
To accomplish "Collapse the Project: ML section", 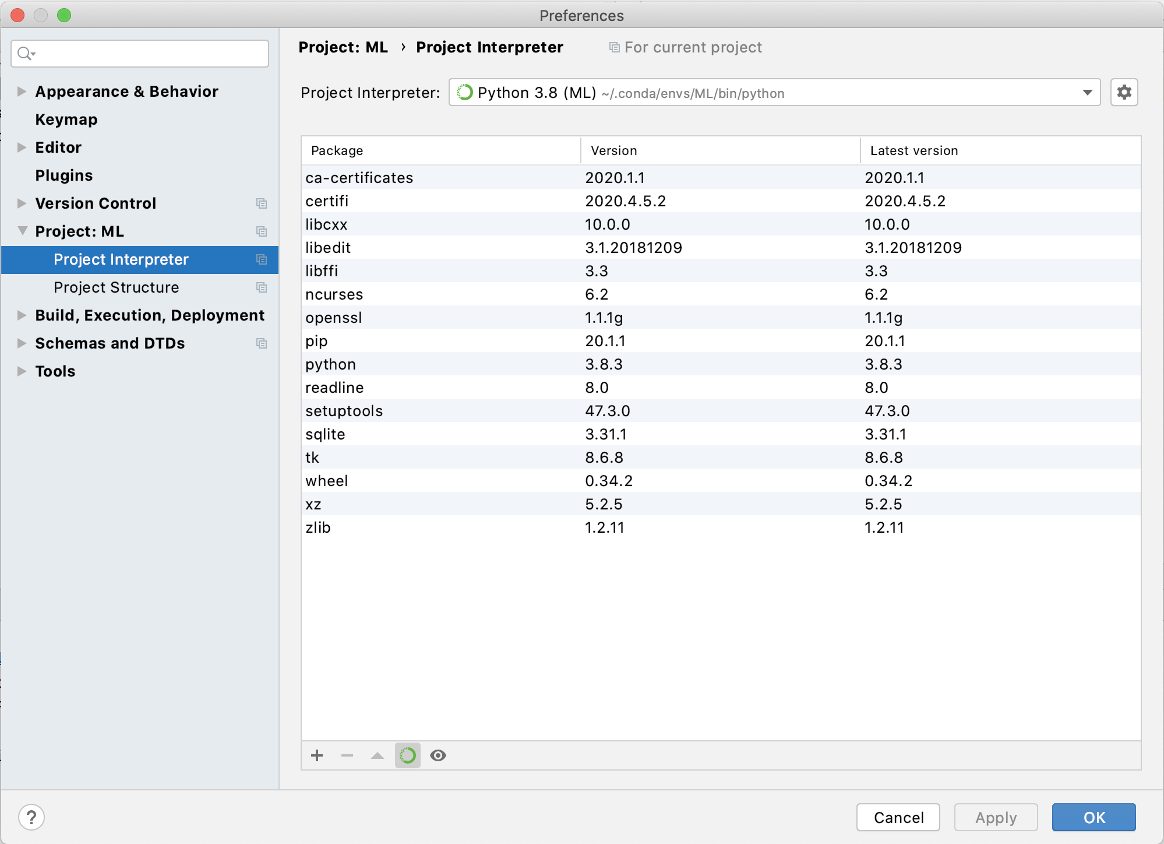I will [22, 231].
